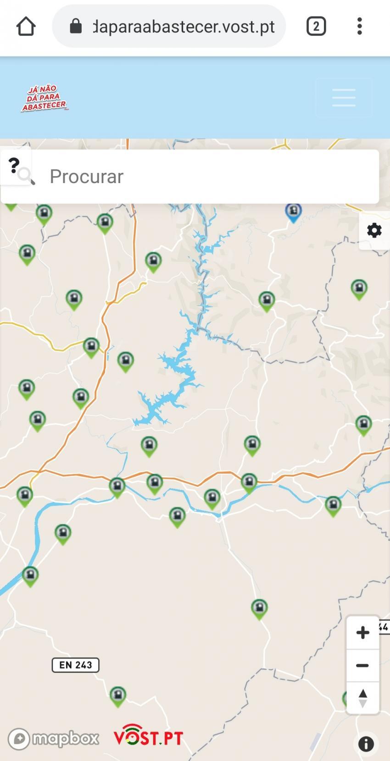Tap the browser home icon
This screenshot has height=761, width=390.
tap(26, 27)
